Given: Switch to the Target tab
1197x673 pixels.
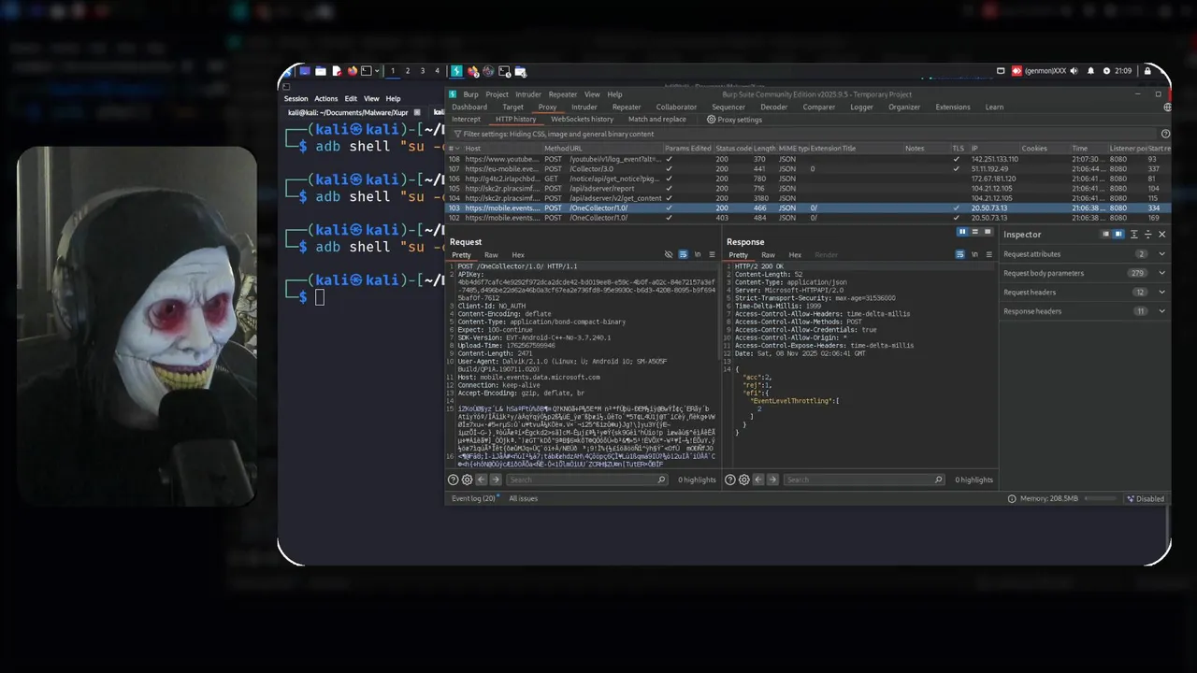Looking at the screenshot, I should pyautogui.click(x=512, y=107).
